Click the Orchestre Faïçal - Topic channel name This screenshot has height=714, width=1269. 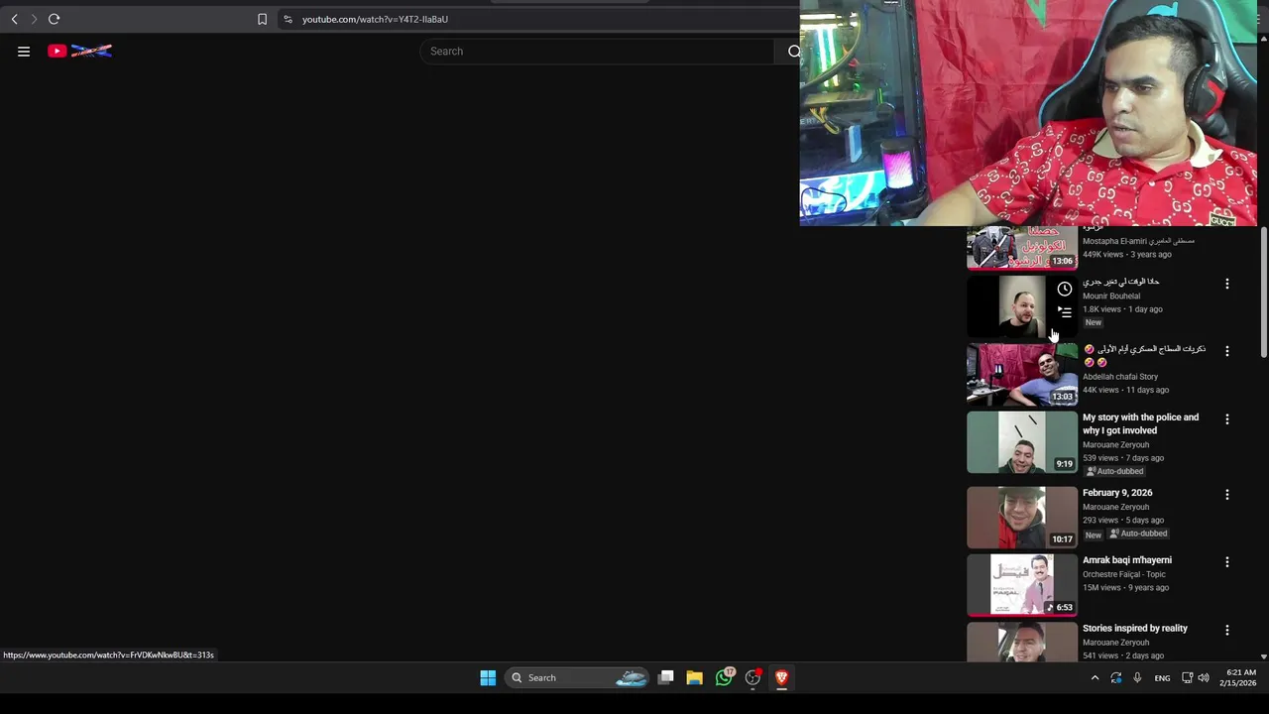[1124, 574]
